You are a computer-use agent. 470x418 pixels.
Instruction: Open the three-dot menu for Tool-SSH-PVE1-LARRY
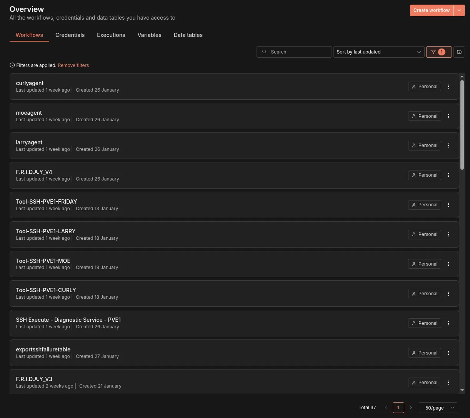click(x=448, y=234)
